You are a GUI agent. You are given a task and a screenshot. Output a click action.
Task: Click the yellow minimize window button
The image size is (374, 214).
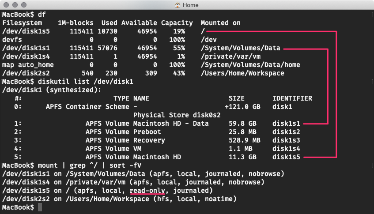coord(15,5)
